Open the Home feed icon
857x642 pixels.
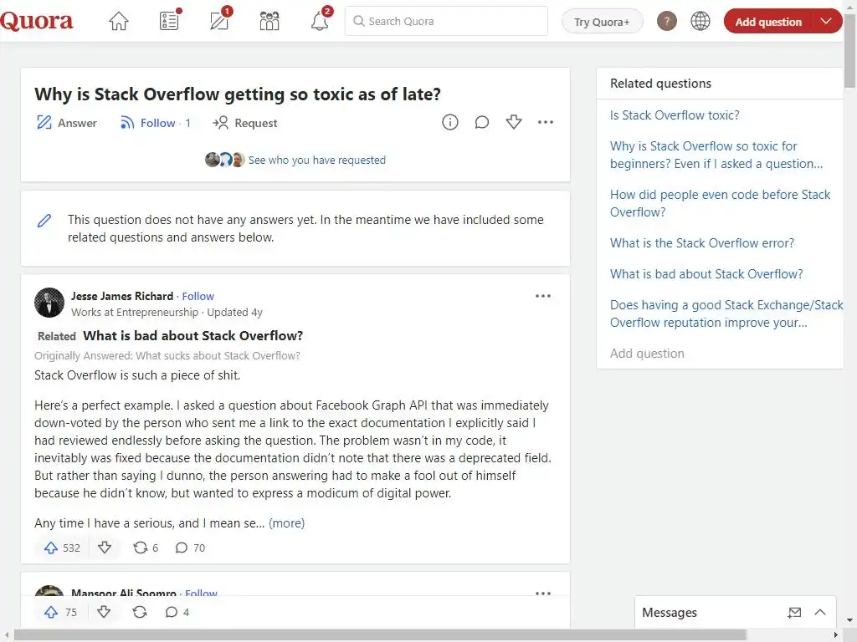119,21
